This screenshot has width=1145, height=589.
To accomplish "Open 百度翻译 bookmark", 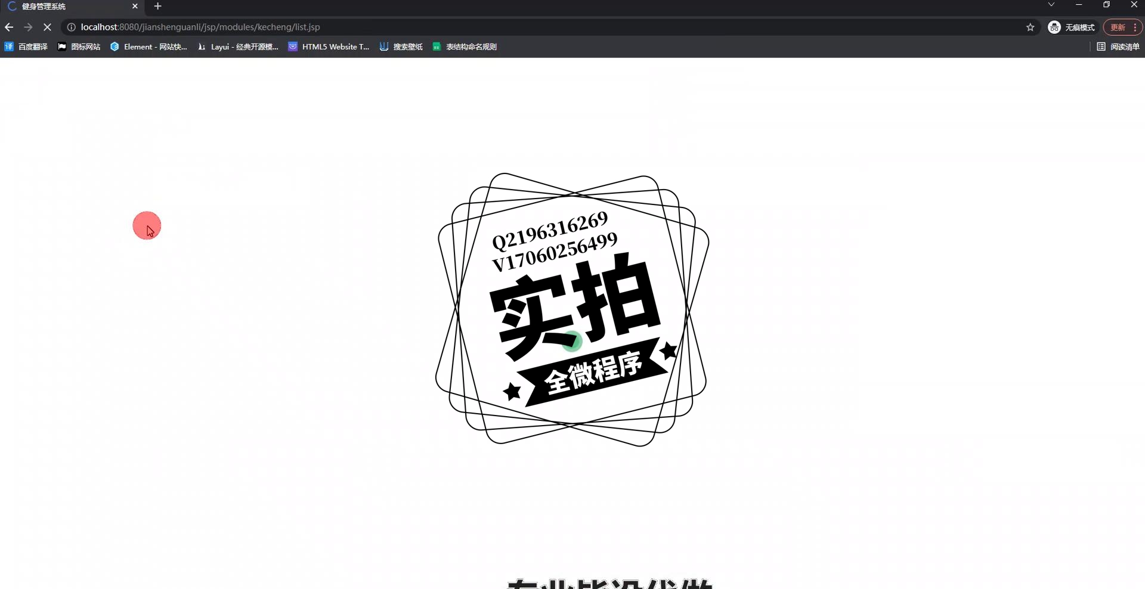I will [26, 46].
